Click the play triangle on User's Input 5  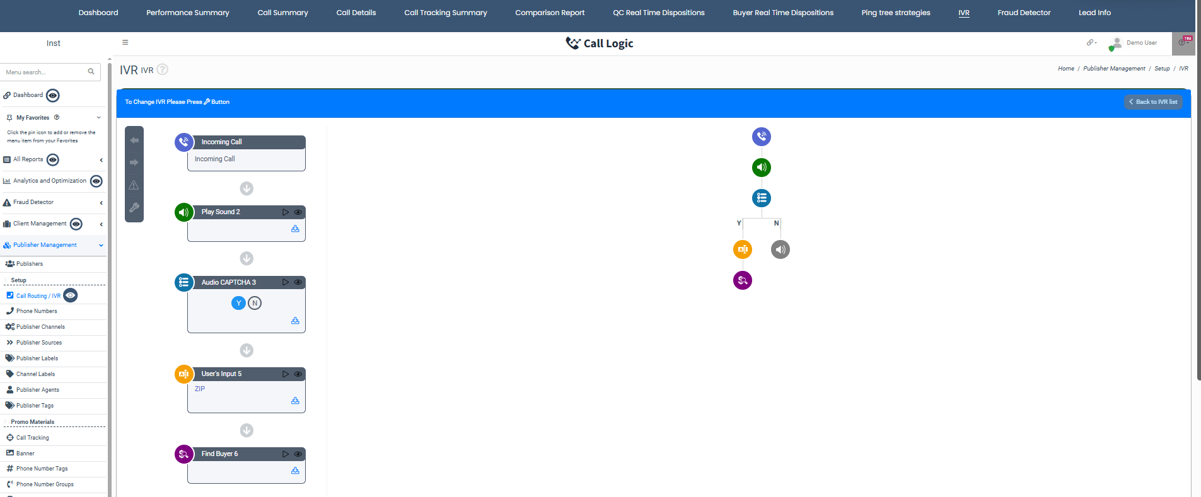point(286,374)
